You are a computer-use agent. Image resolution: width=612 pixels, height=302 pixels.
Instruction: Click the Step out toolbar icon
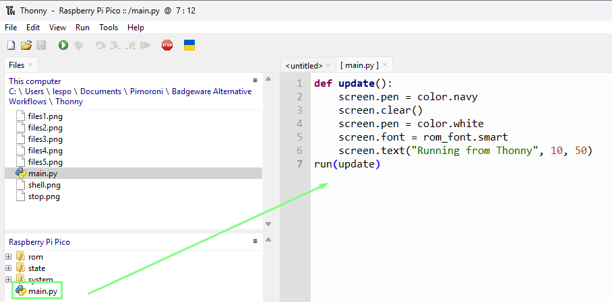(x=130, y=45)
